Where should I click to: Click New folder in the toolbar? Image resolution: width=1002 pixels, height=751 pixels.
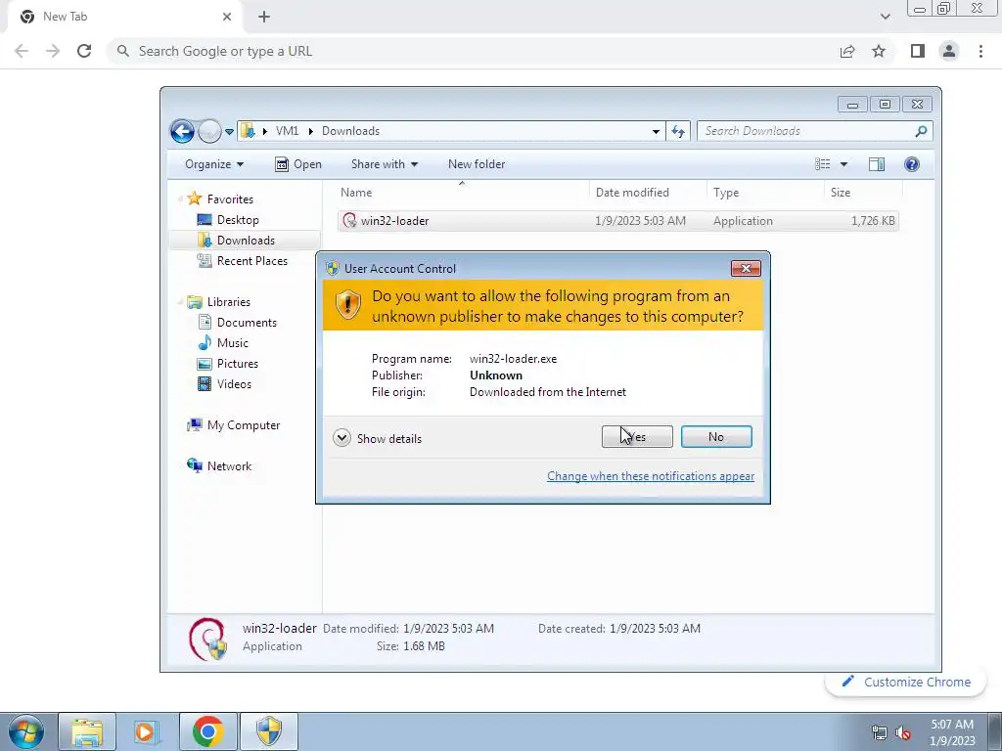tap(477, 164)
